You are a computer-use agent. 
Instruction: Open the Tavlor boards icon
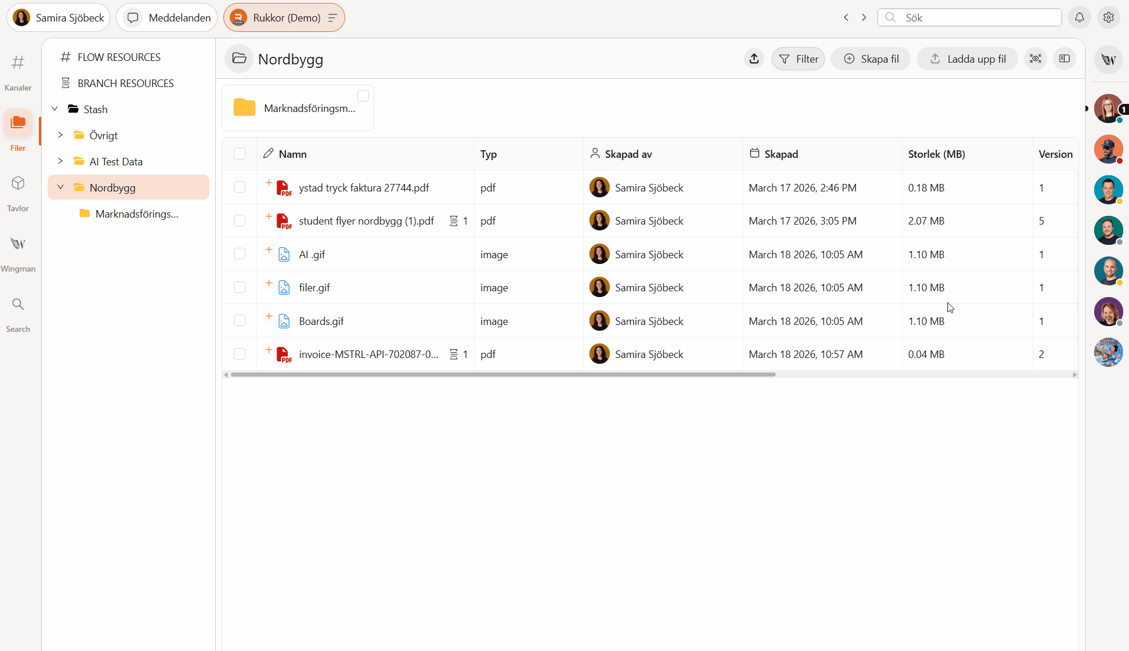18,183
